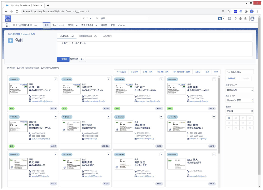This screenshot has width=263, height=190.
Task: Expand the favorites list dropdown arrow
Action: coord(224,18)
